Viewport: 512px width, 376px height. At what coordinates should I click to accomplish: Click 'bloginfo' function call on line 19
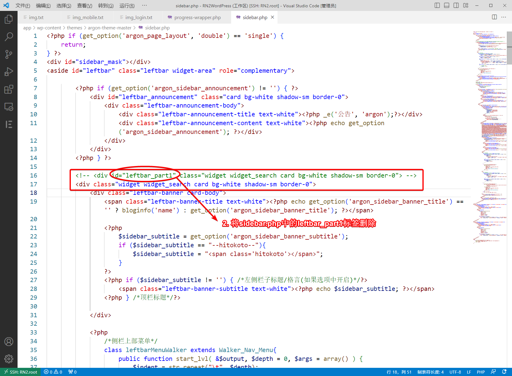(136, 210)
